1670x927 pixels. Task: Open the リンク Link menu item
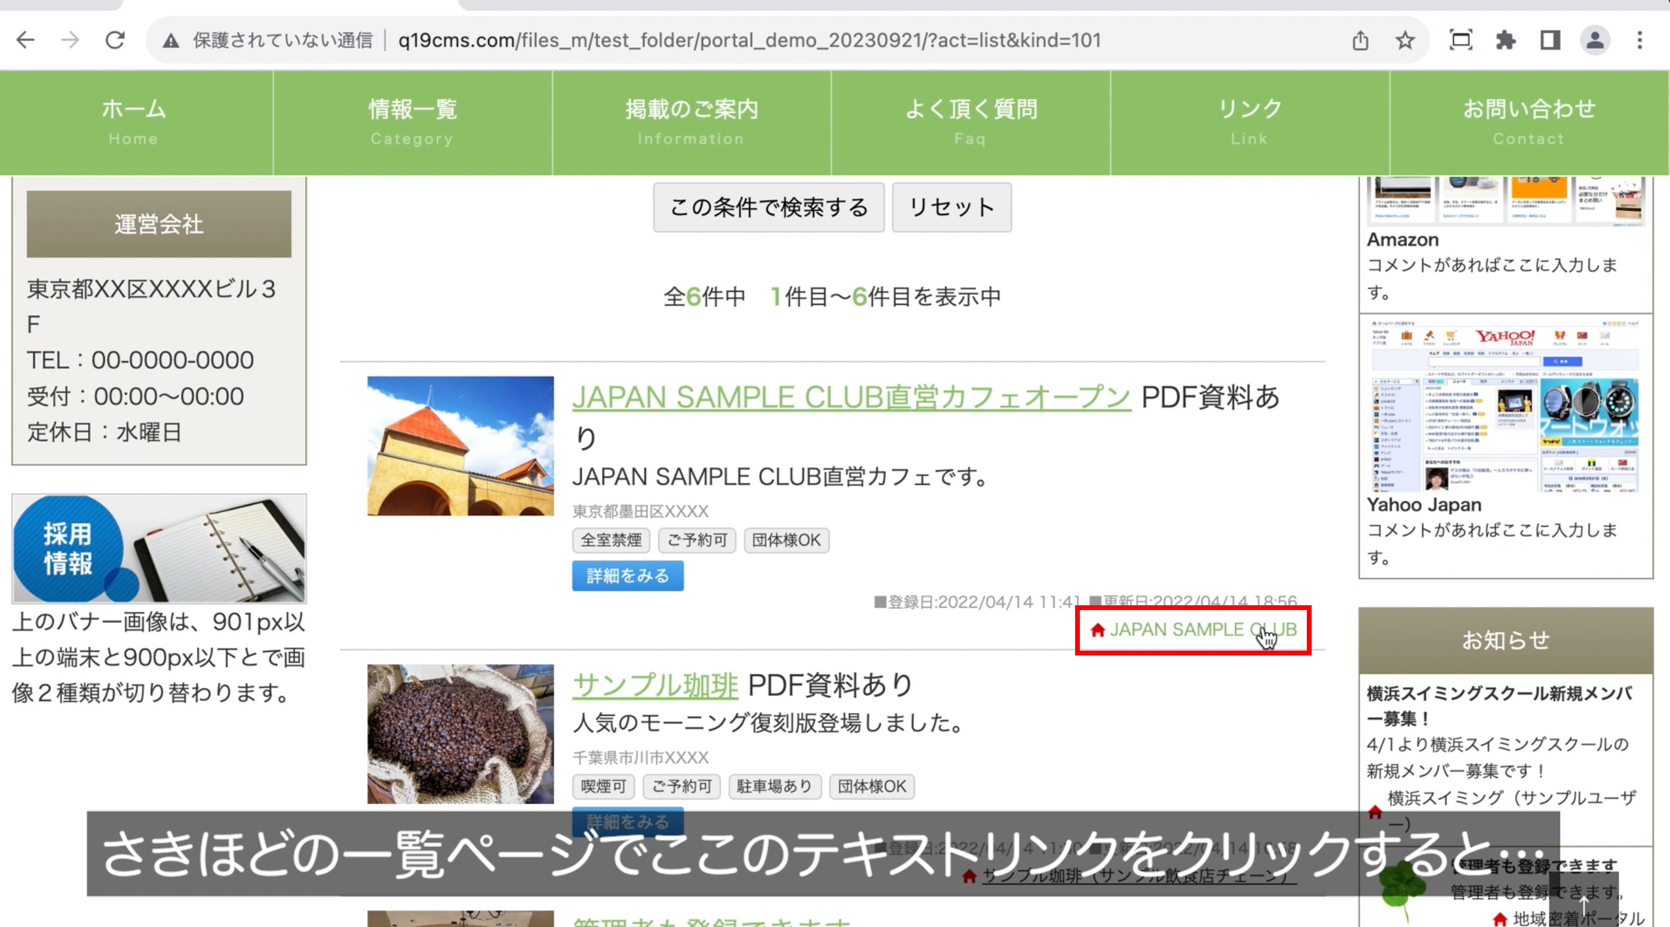pyautogui.click(x=1250, y=122)
